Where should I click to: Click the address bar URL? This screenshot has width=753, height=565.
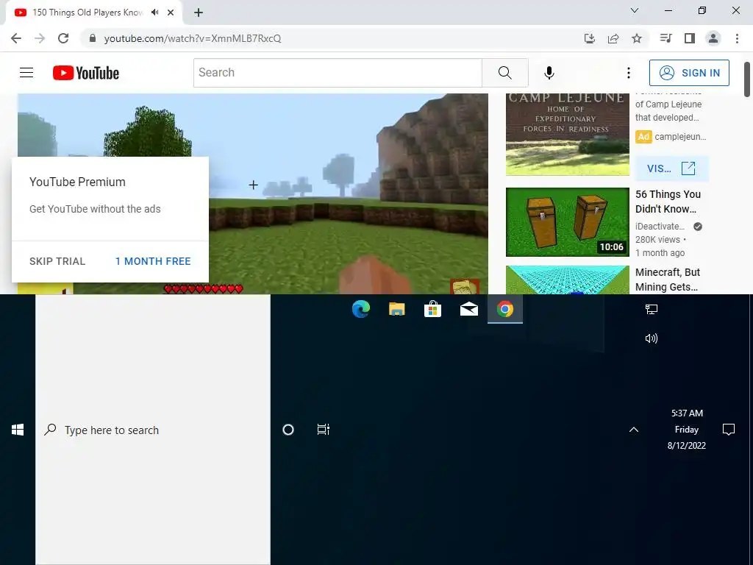193,38
